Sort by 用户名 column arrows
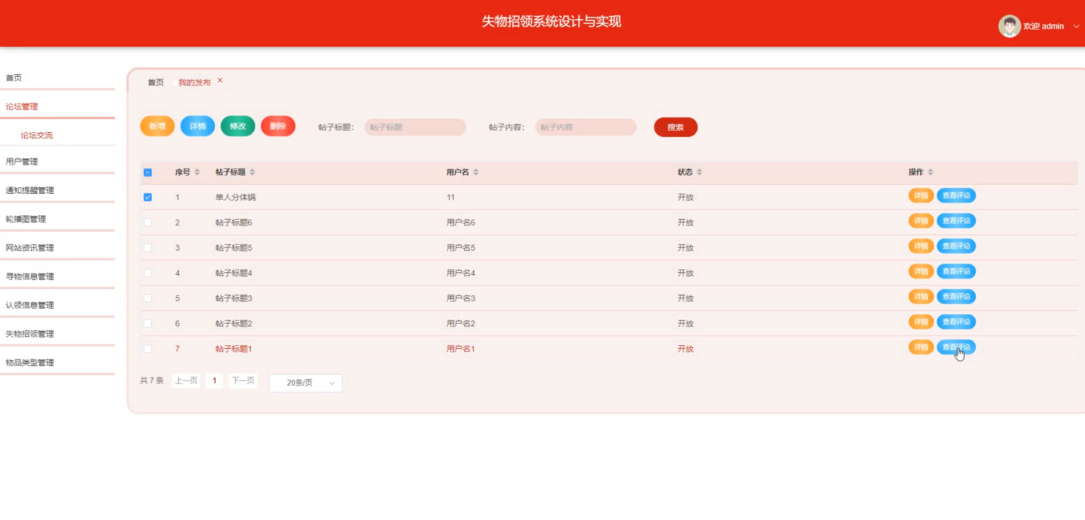Image resolution: width=1085 pixels, height=520 pixels. tap(476, 172)
